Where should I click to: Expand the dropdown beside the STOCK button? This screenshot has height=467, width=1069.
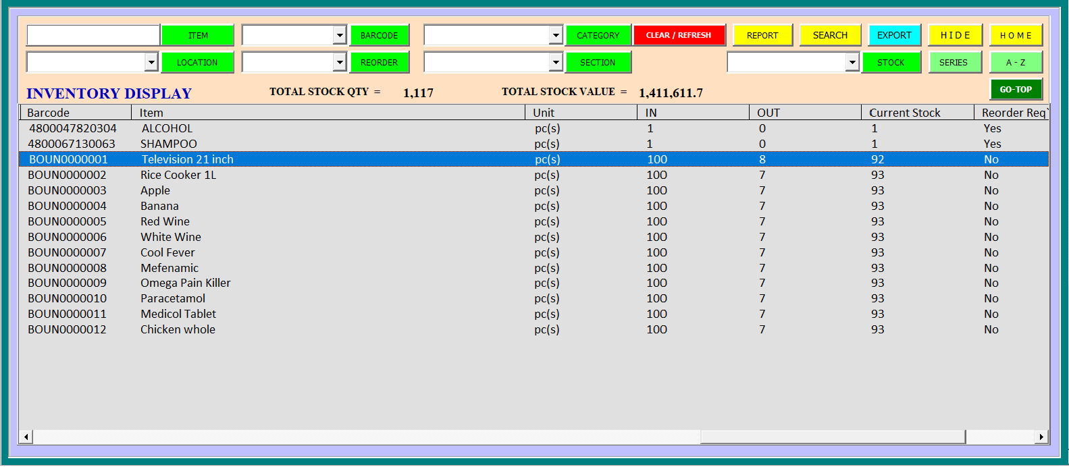click(x=852, y=62)
